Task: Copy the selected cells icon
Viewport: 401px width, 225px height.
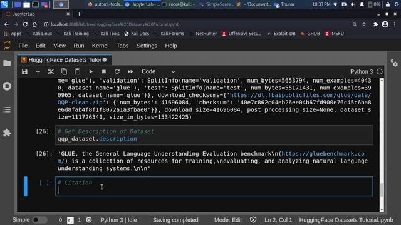Action: click(x=64, y=71)
